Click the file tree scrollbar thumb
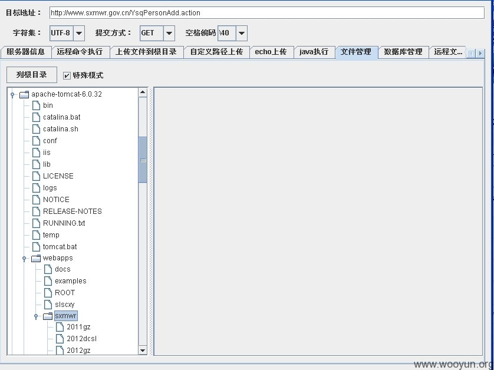Image resolution: width=494 pixels, height=370 pixels. pyautogui.click(x=143, y=160)
